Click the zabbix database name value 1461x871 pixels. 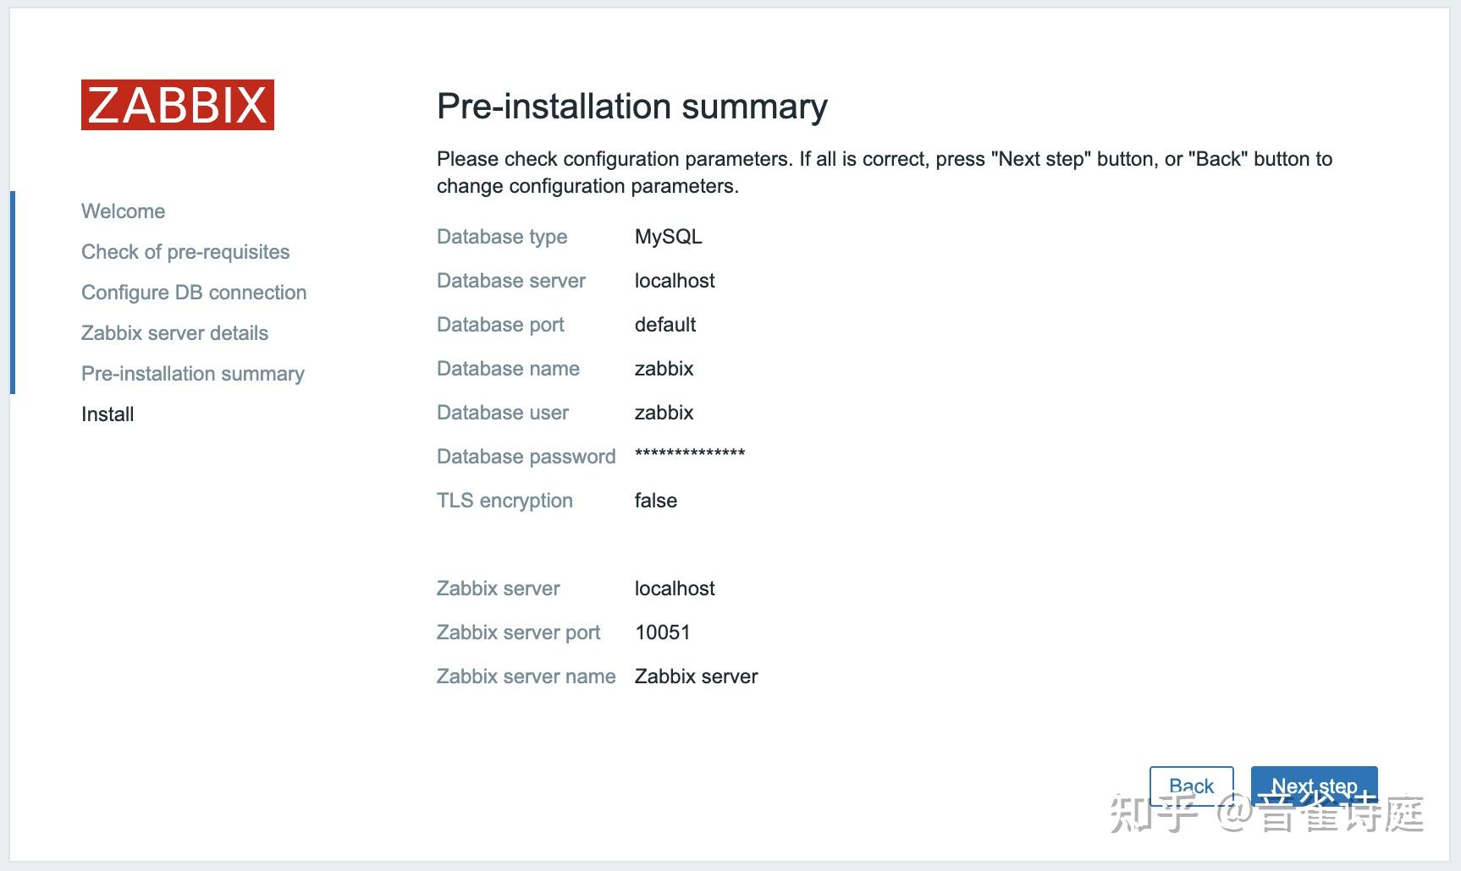coord(664,368)
